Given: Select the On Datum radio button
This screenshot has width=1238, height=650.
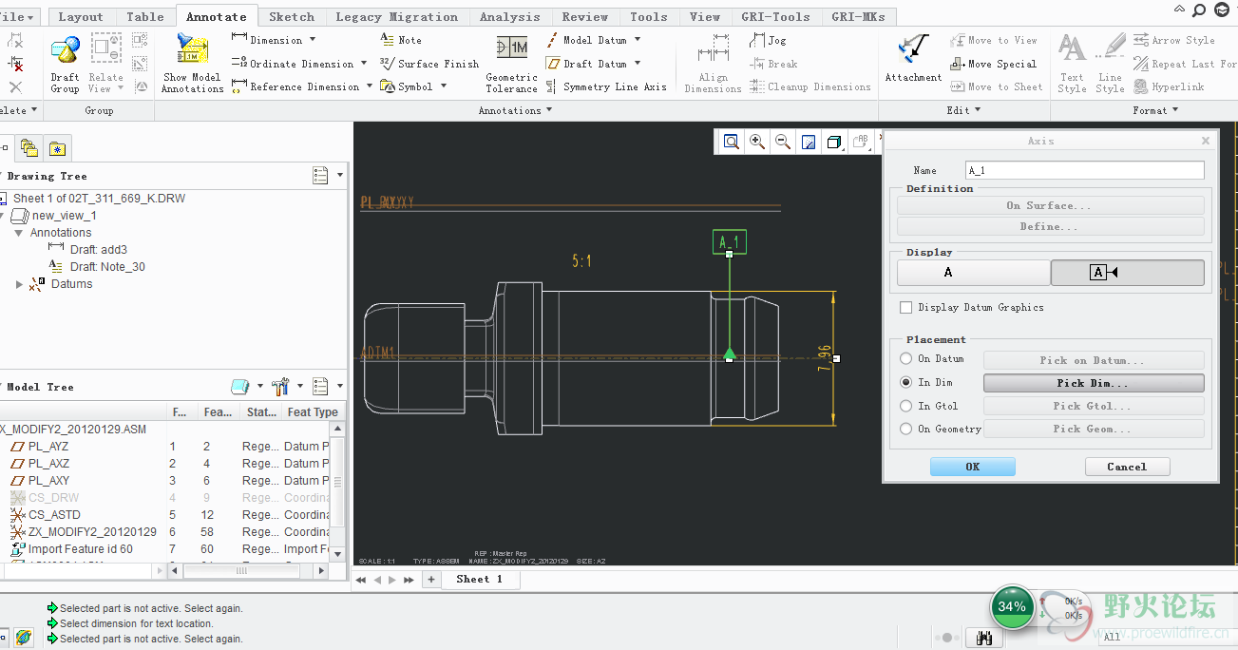Looking at the screenshot, I should coord(905,359).
